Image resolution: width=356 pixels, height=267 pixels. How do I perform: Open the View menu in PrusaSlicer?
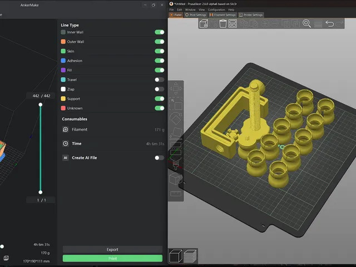[201, 10]
